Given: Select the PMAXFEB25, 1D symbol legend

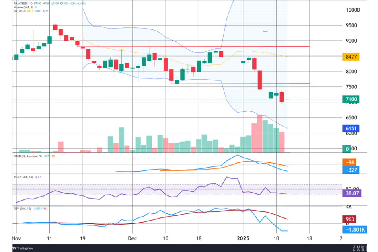Looking at the screenshot, I should [23, 4].
